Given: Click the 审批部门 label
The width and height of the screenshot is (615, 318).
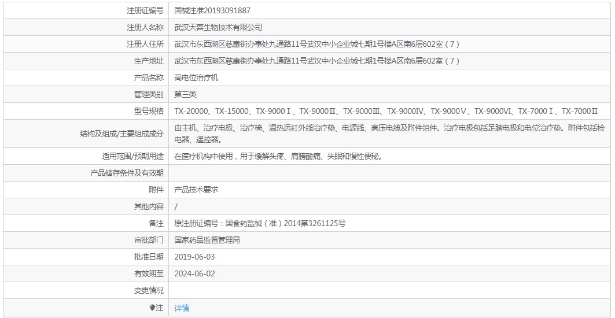Looking at the screenshot, I should tap(149, 240).
